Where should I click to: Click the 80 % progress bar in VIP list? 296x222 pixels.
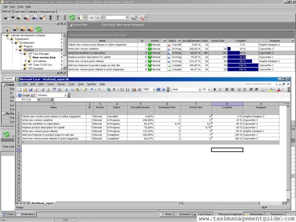(243, 61)
